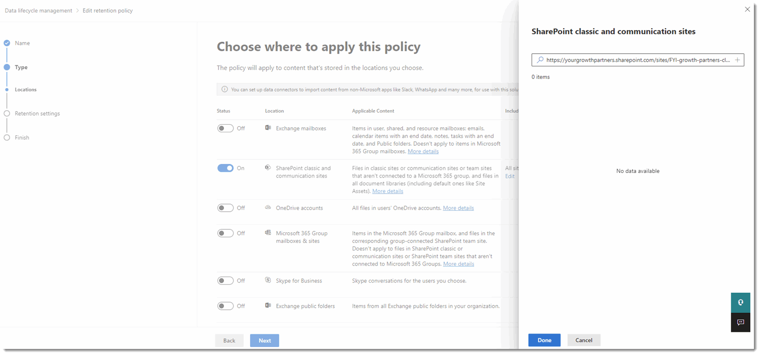Select the Locations wizard sub-step
This screenshot has height=355, width=760.
tap(26, 90)
